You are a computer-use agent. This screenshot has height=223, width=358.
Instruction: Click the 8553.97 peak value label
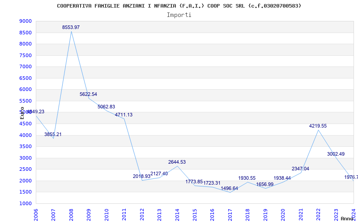[x=71, y=27]
